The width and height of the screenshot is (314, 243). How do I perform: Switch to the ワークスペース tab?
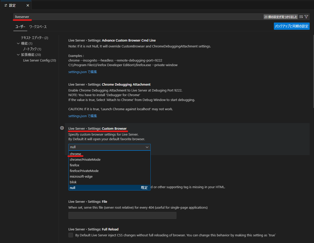coord(38,27)
